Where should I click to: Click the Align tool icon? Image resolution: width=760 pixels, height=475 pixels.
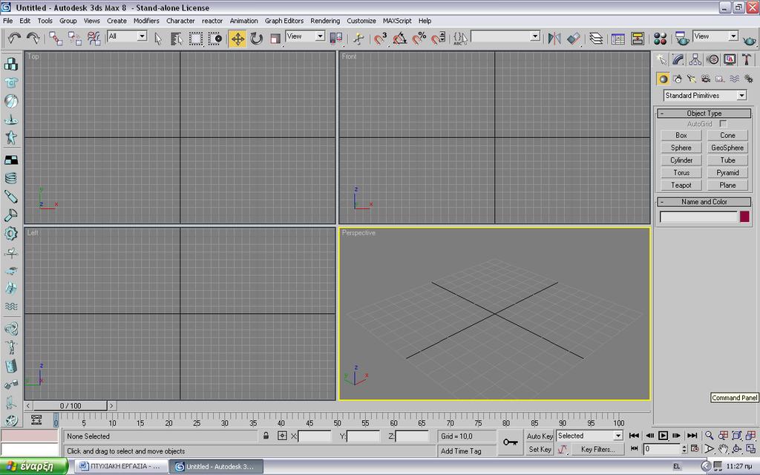point(574,39)
